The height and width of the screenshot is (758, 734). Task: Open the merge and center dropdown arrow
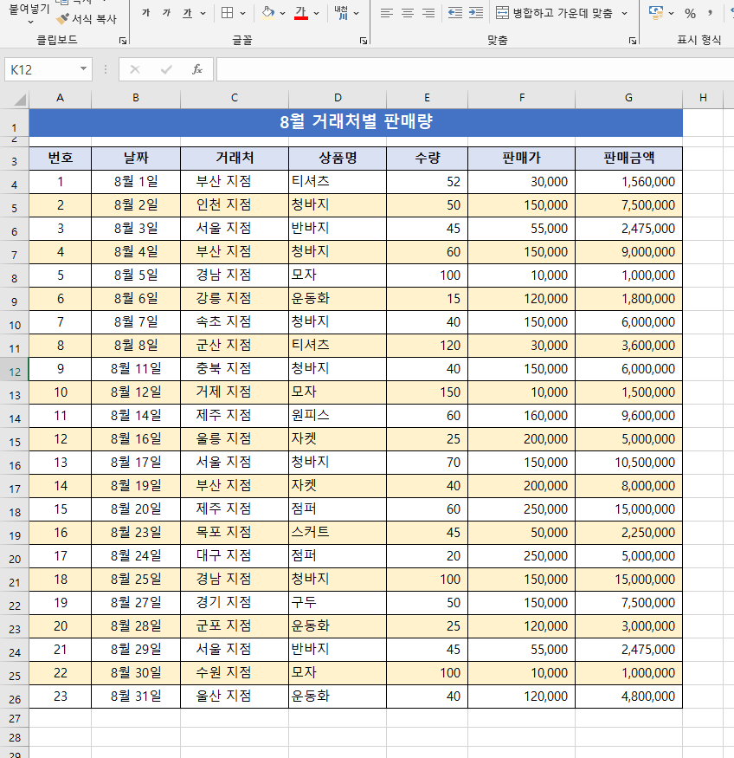pos(625,14)
